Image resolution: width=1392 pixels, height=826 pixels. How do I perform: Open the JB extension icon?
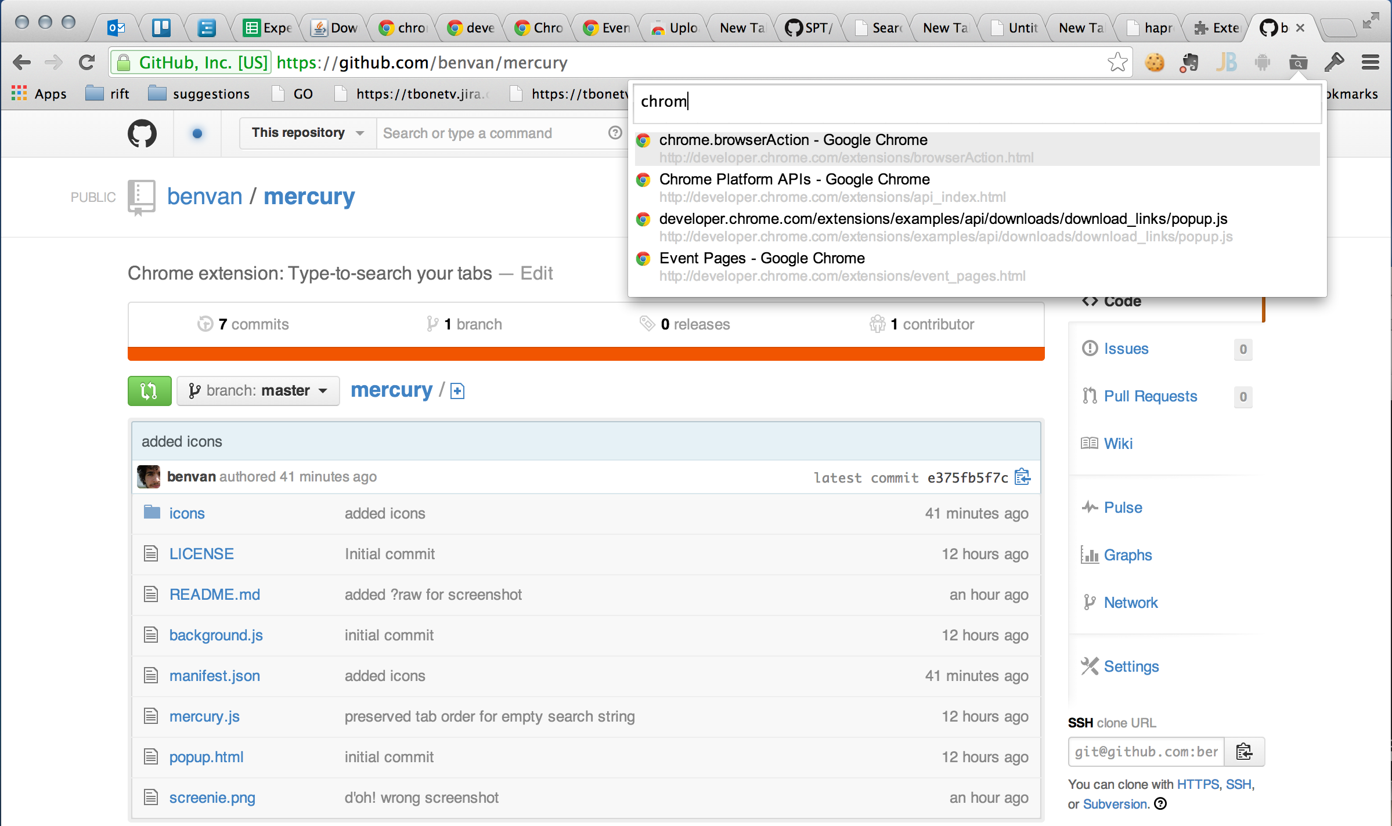(x=1226, y=62)
